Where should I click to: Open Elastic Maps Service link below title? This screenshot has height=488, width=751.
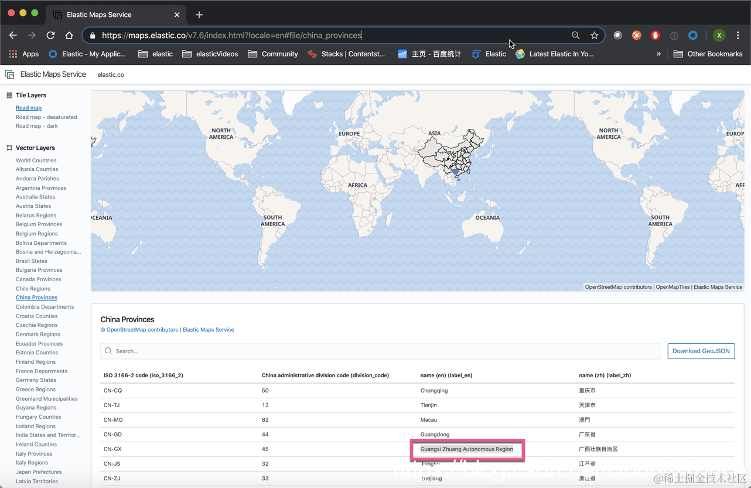point(208,330)
